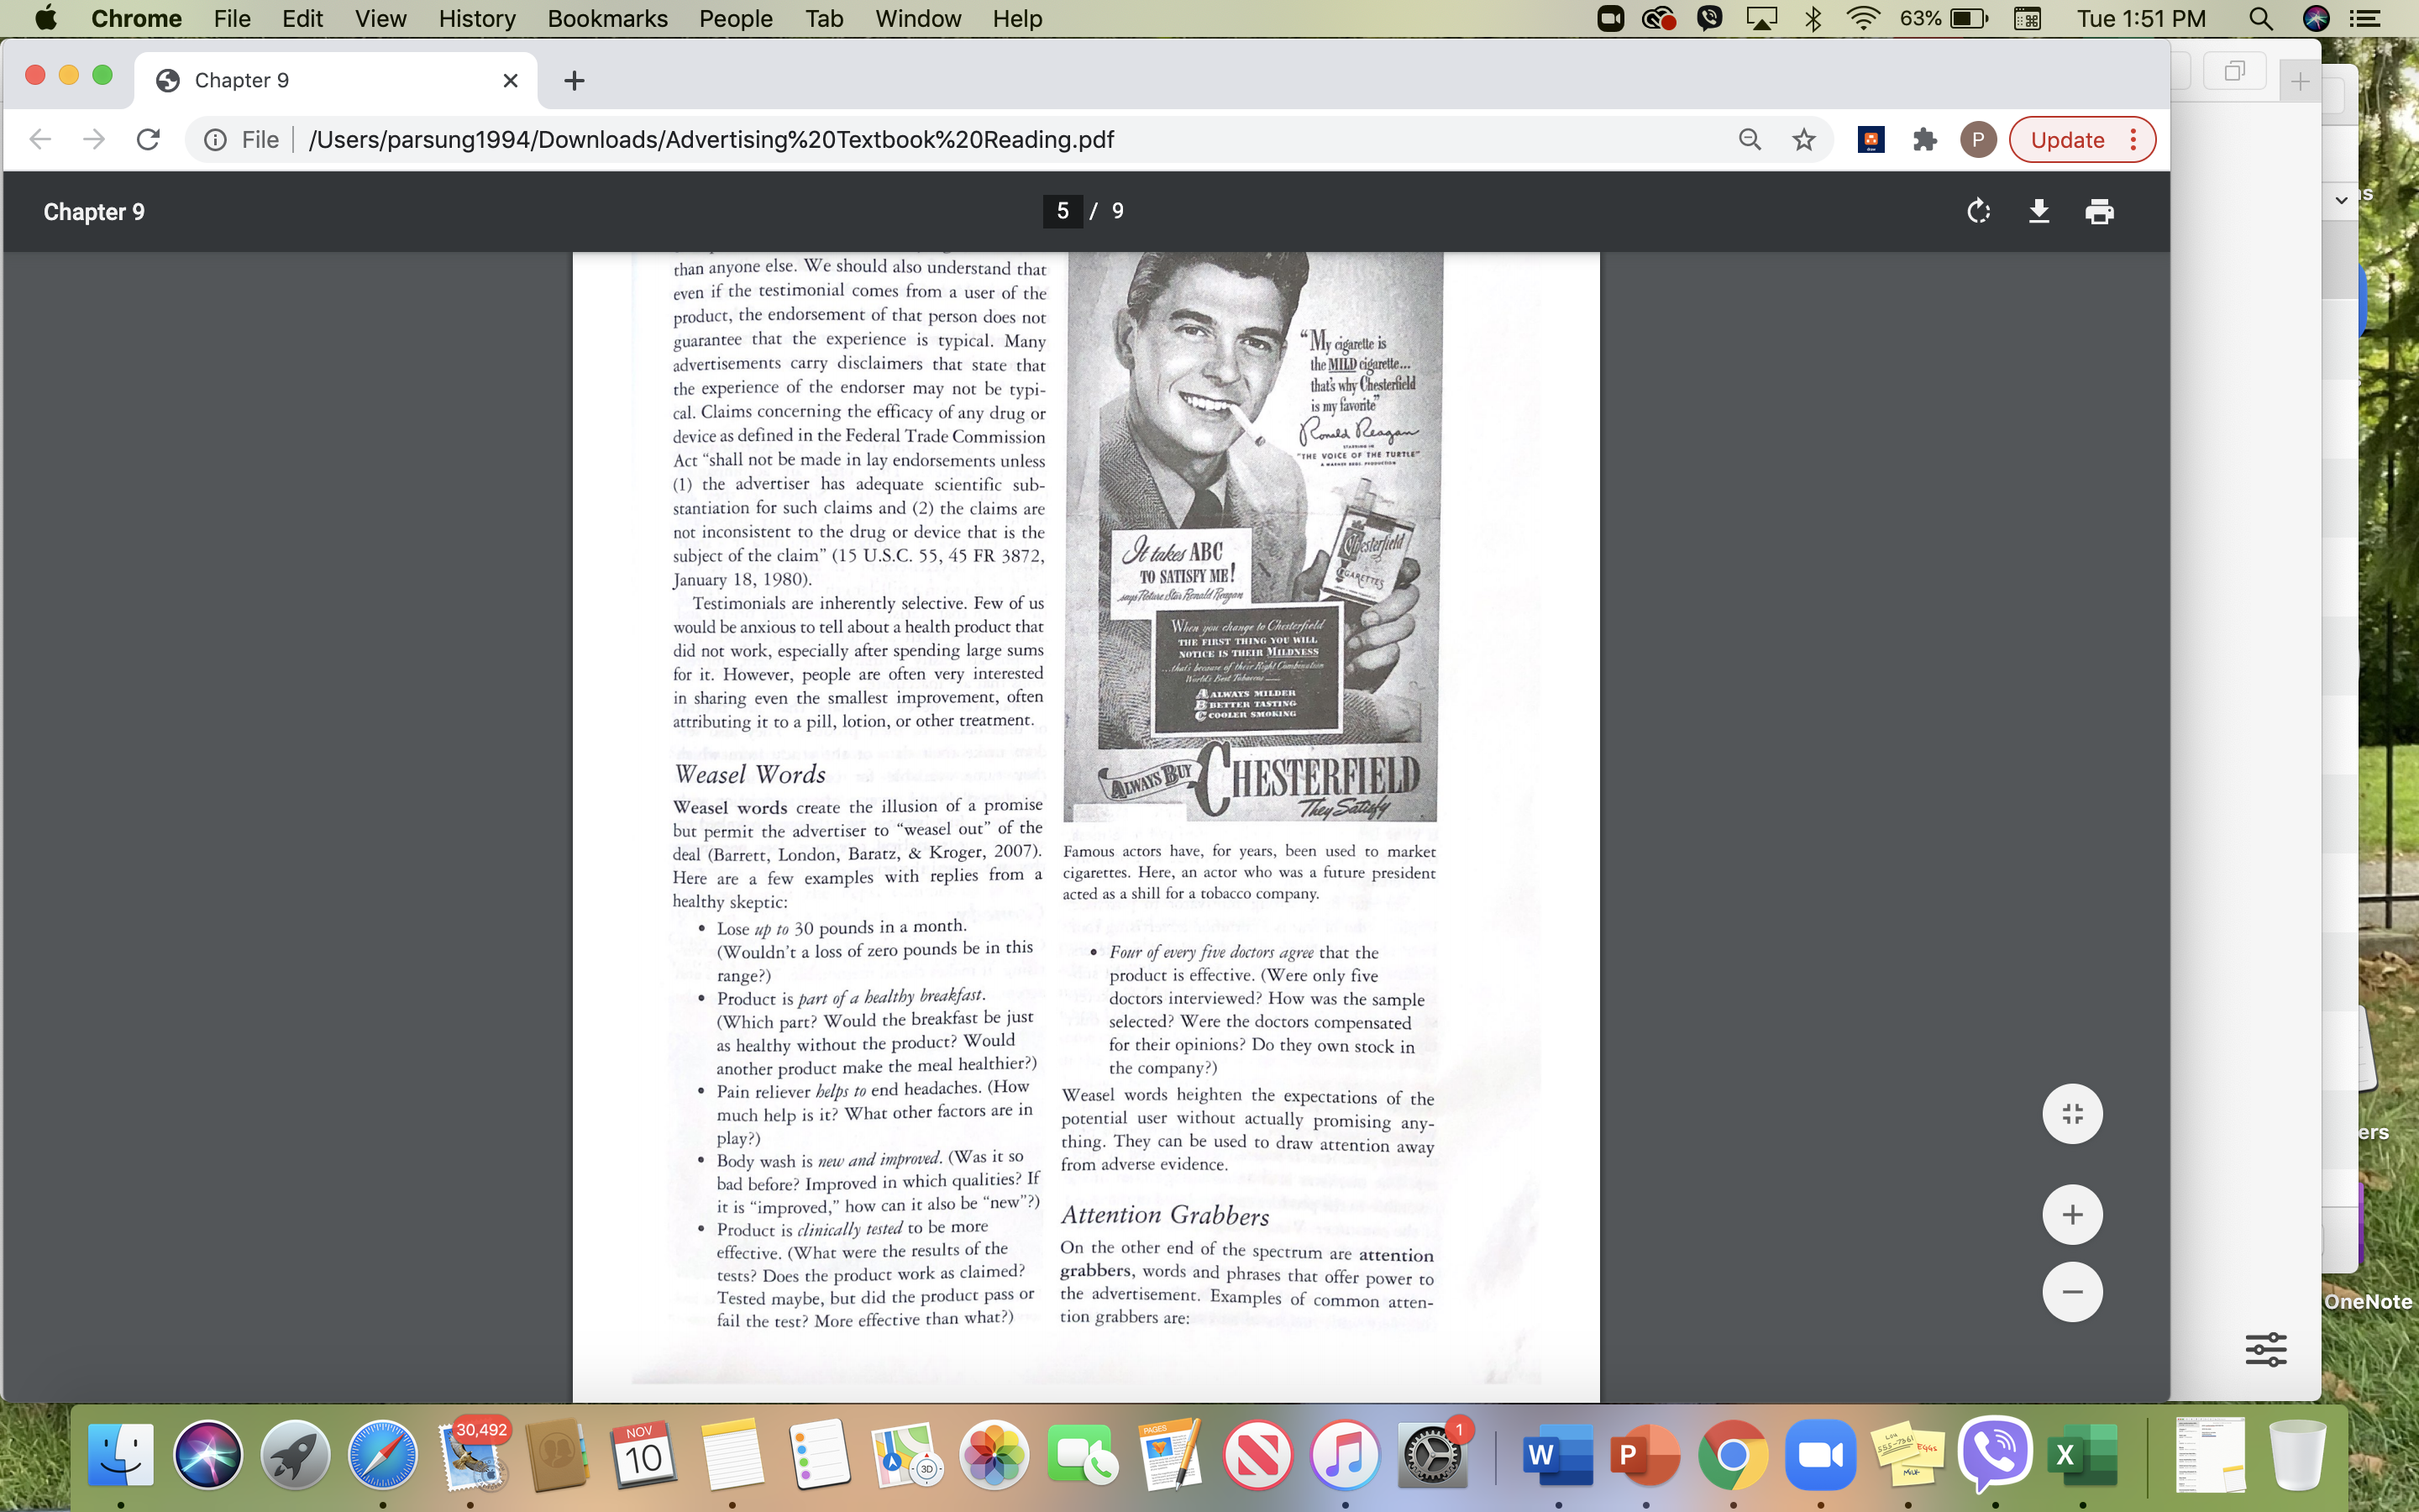Open Photos app in Dock

tap(994, 1454)
